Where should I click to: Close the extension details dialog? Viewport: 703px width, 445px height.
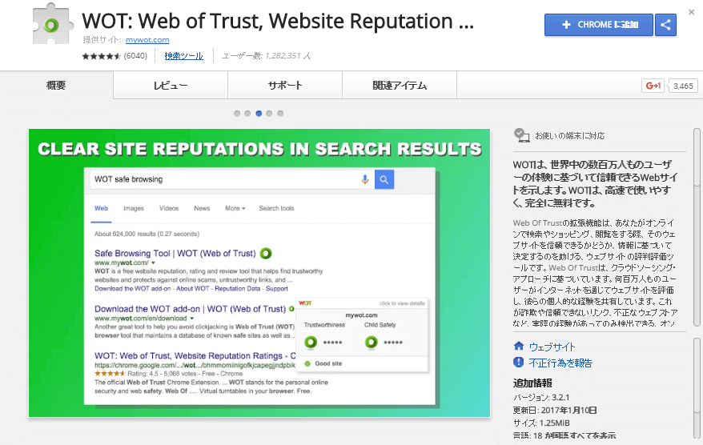pyautogui.click(x=691, y=12)
